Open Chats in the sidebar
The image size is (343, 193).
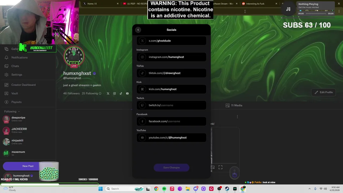(15, 66)
